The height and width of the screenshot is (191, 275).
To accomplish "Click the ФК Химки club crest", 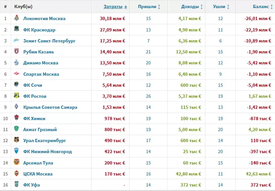I will (x=16, y=118).
